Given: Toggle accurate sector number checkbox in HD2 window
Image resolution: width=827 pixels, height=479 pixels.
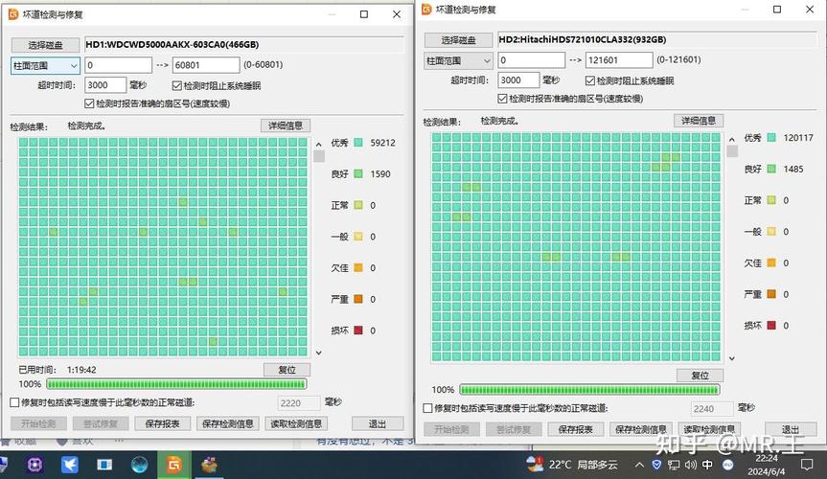Looking at the screenshot, I should coord(502,99).
